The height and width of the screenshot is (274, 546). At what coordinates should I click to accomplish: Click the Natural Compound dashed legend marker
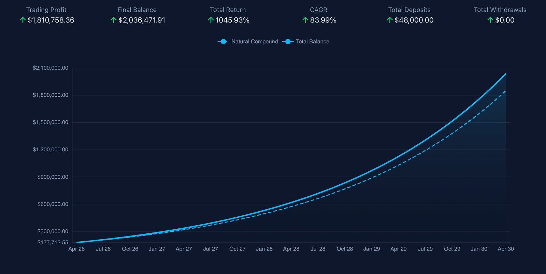click(x=223, y=42)
